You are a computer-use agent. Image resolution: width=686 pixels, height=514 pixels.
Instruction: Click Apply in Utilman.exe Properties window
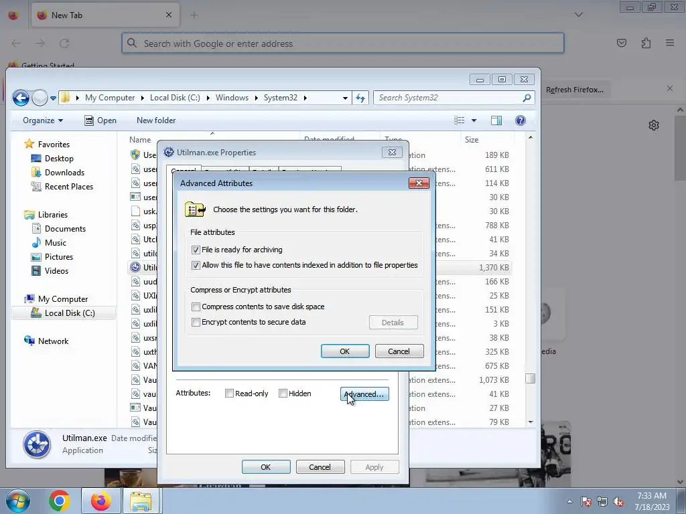click(x=374, y=466)
